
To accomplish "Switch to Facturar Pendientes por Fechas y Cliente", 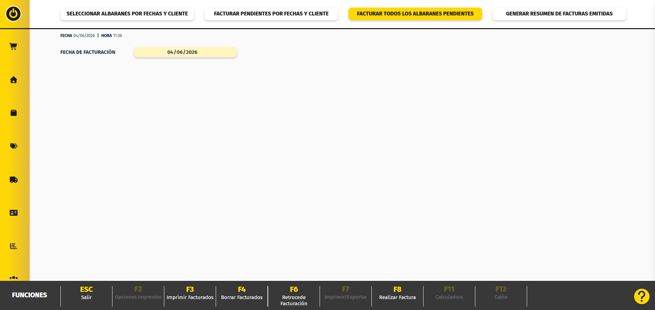I will [271, 14].
